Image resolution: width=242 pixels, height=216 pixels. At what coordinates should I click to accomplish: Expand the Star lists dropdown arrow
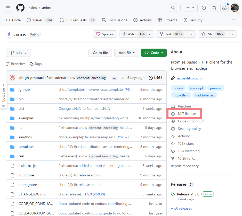tap(232, 34)
